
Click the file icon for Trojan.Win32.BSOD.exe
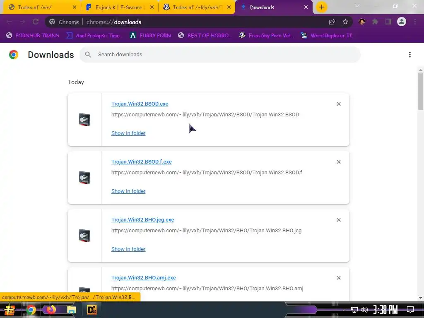click(x=84, y=120)
